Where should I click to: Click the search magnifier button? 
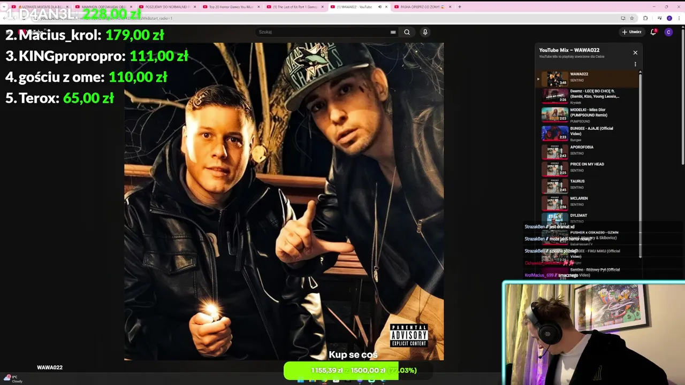tap(407, 32)
